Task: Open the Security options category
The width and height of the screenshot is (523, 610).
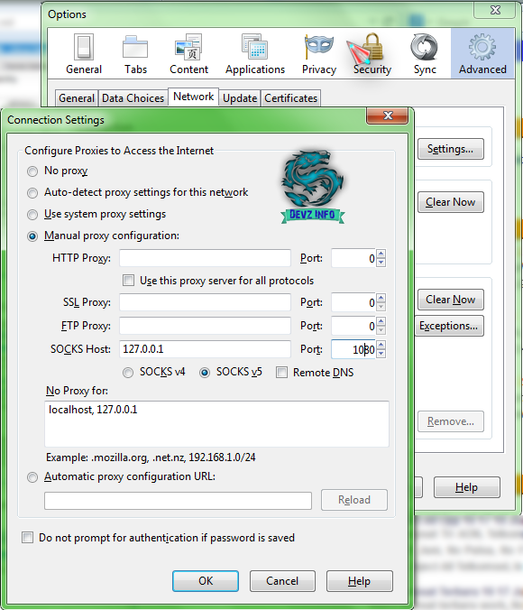Action: tap(372, 53)
